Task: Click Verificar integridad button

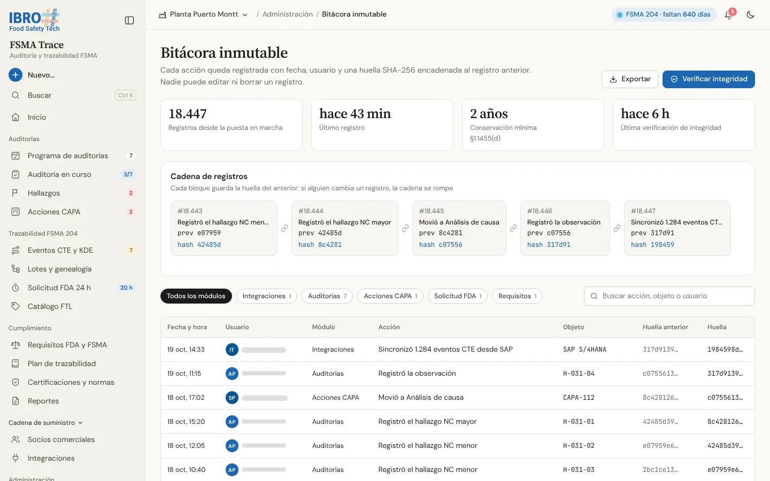Action: (x=709, y=79)
